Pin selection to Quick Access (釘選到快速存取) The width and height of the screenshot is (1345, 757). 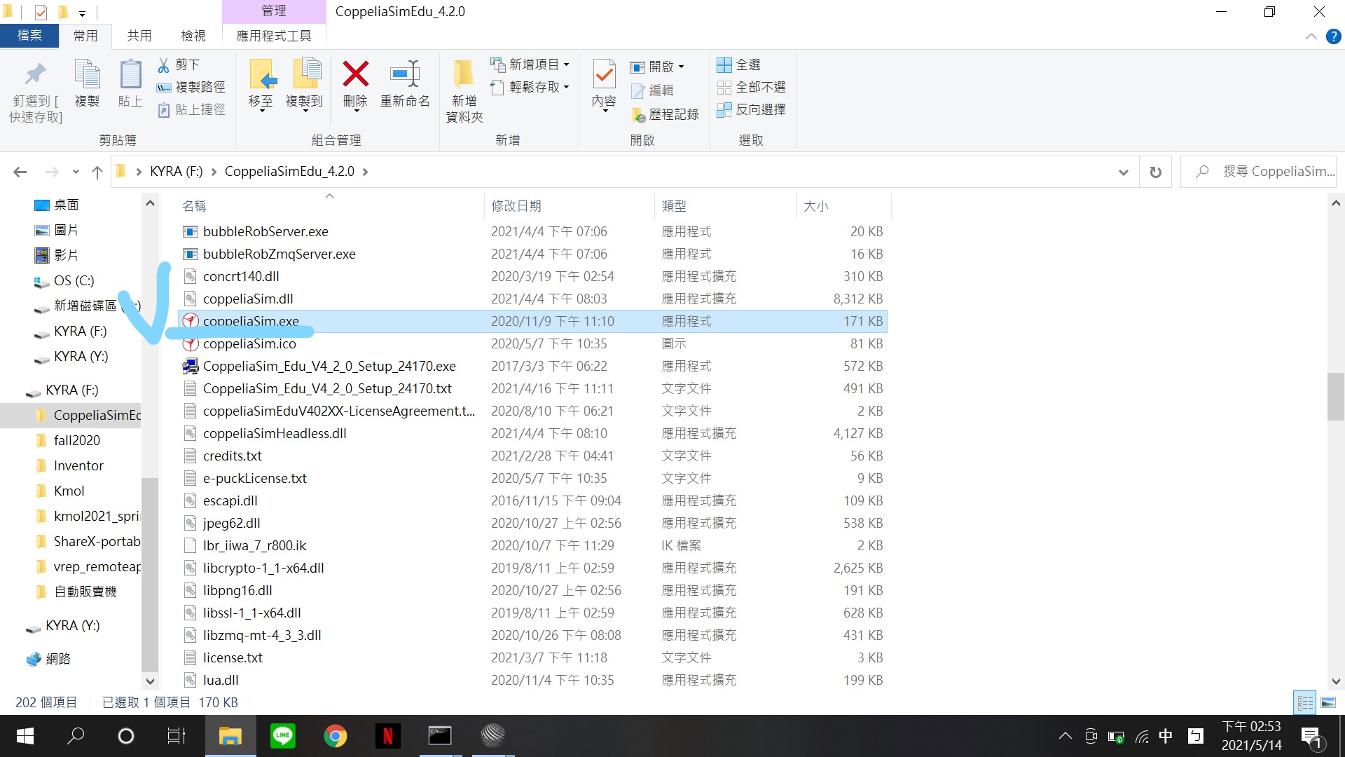[36, 92]
